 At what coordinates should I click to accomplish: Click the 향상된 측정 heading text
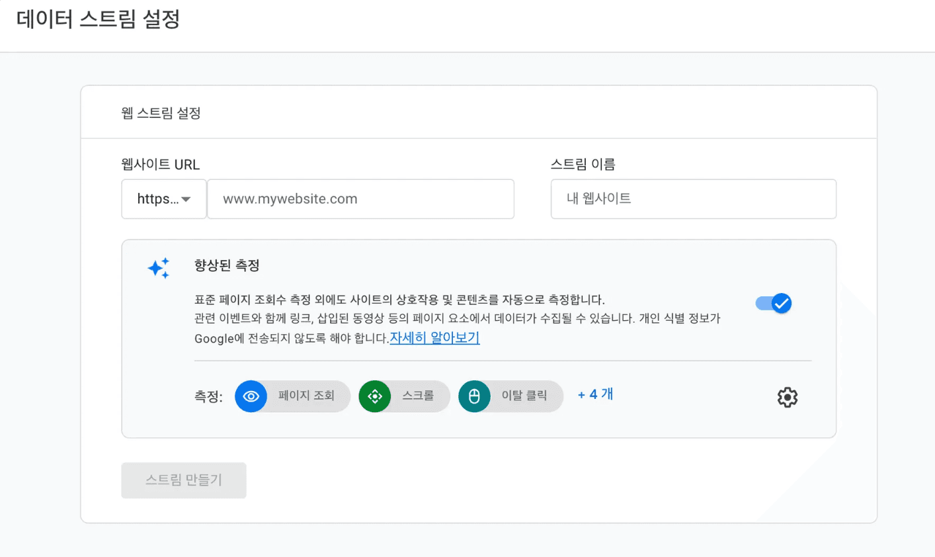(227, 266)
